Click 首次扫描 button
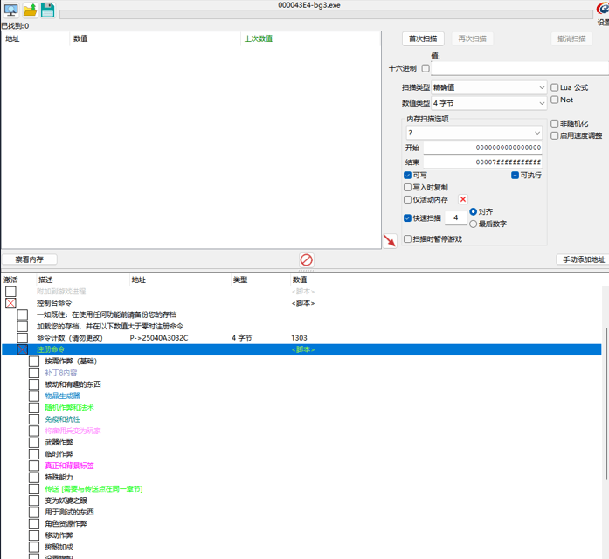Image resolution: width=609 pixels, height=559 pixels. (x=423, y=38)
